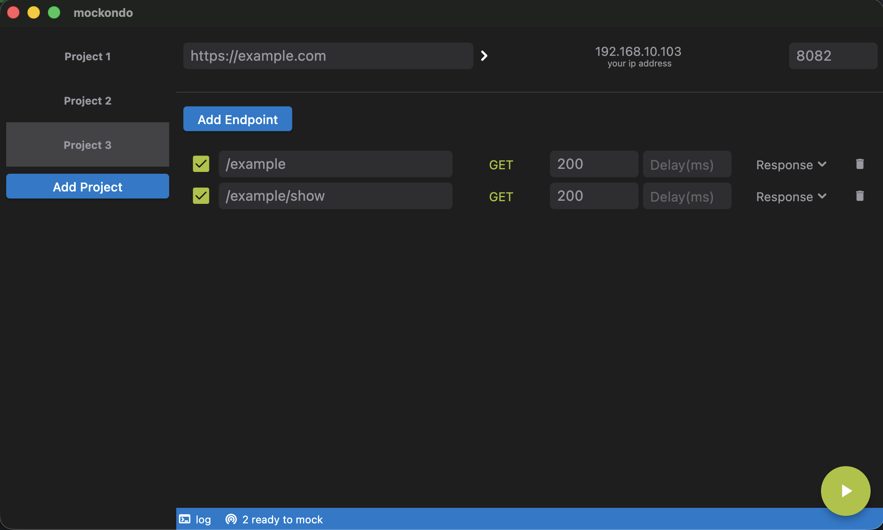Switch to Project 2
The width and height of the screenshot is (883, 530).
pos(88,101)
